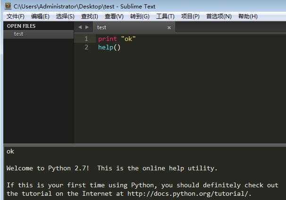This screenshot has width=286, height=200.
Task: Click help() on line 2
Action: coord(109,48)
